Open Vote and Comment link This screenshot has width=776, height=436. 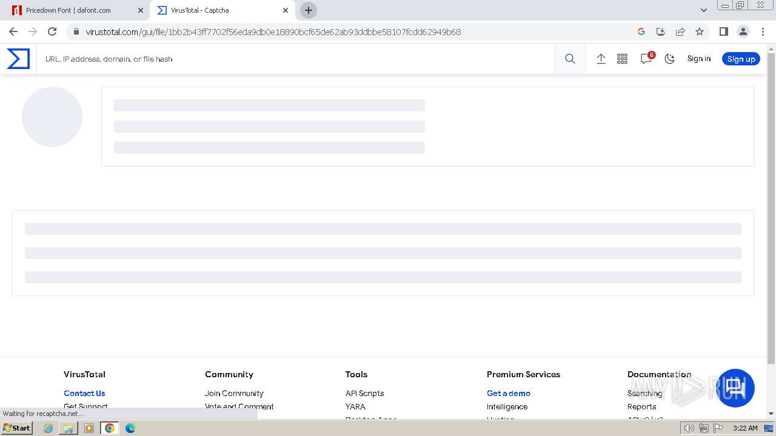(239, 406)
